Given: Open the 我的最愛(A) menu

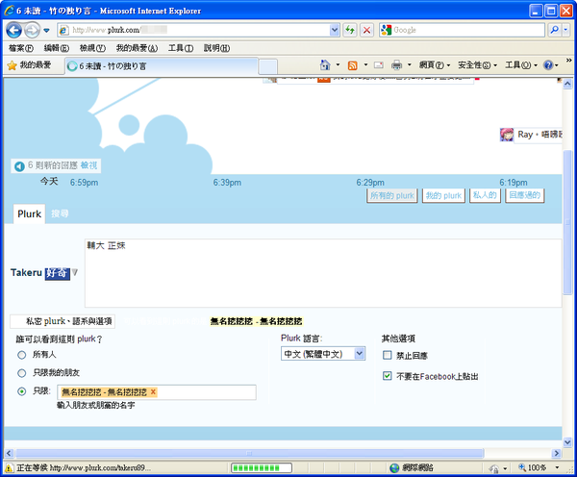Looking at the screenshot, I should 137,48.
